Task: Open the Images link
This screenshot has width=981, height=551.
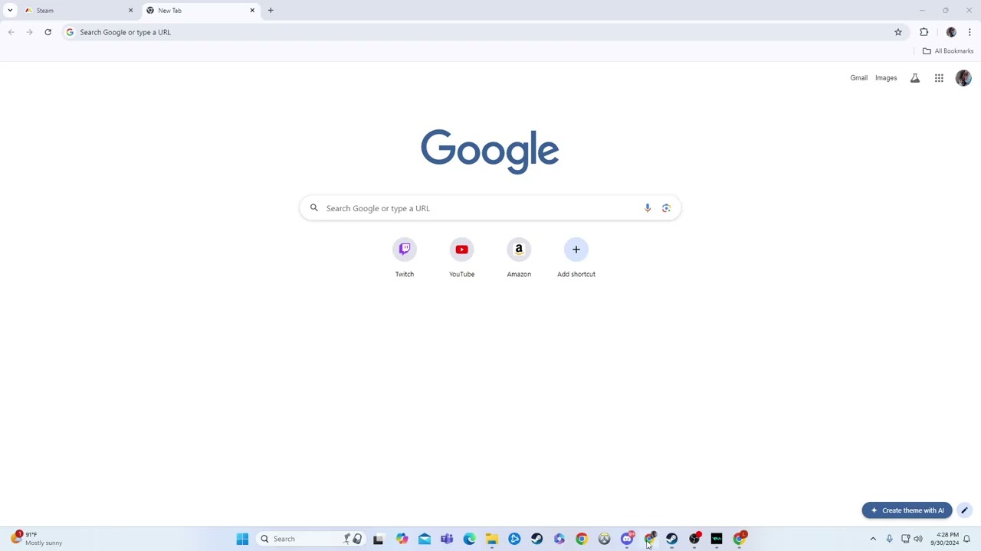Action: (x=886, y=78)
